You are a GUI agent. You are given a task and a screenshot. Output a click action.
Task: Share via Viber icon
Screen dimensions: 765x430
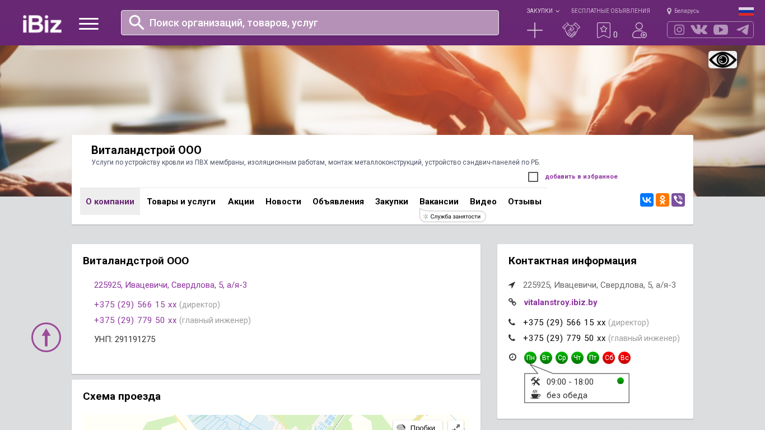(x=678, y=200)
